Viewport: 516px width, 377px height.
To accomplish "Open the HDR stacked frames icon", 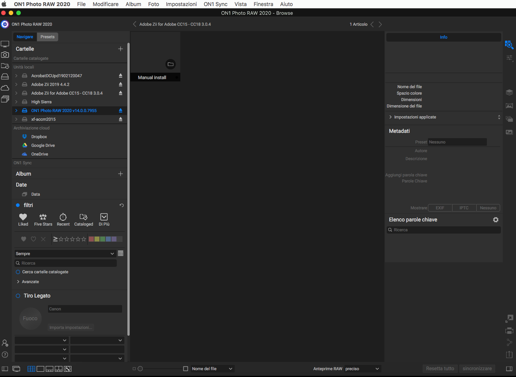I will tap(509, 119).
